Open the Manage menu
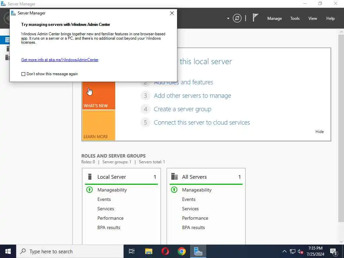 [274, 18]
